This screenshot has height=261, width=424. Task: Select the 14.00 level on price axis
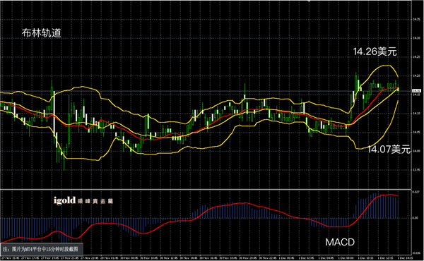click(x=416, y=151)
